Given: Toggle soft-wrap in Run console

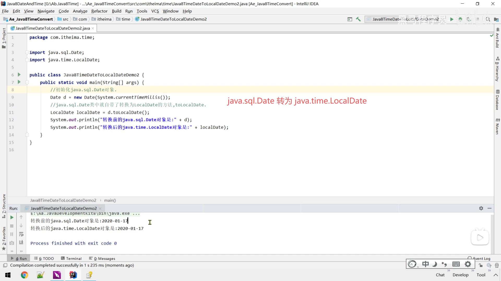Looking at the screenshot, I should pos(21,234).
